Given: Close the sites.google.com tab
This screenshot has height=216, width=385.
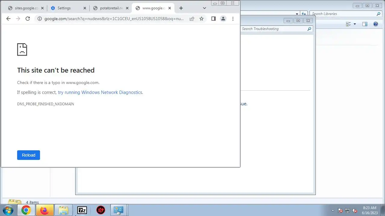Looking at the screenshot, I should coord(42,8).
